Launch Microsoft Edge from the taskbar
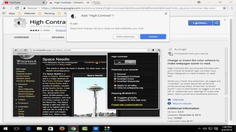 tap(28, 129)
